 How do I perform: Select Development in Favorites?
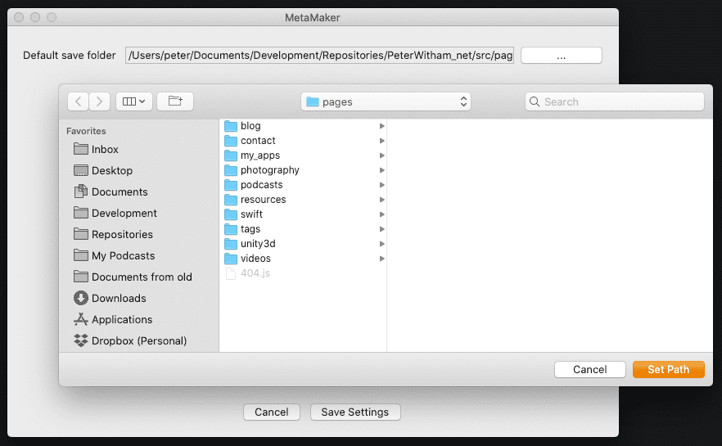click(115, 213)
